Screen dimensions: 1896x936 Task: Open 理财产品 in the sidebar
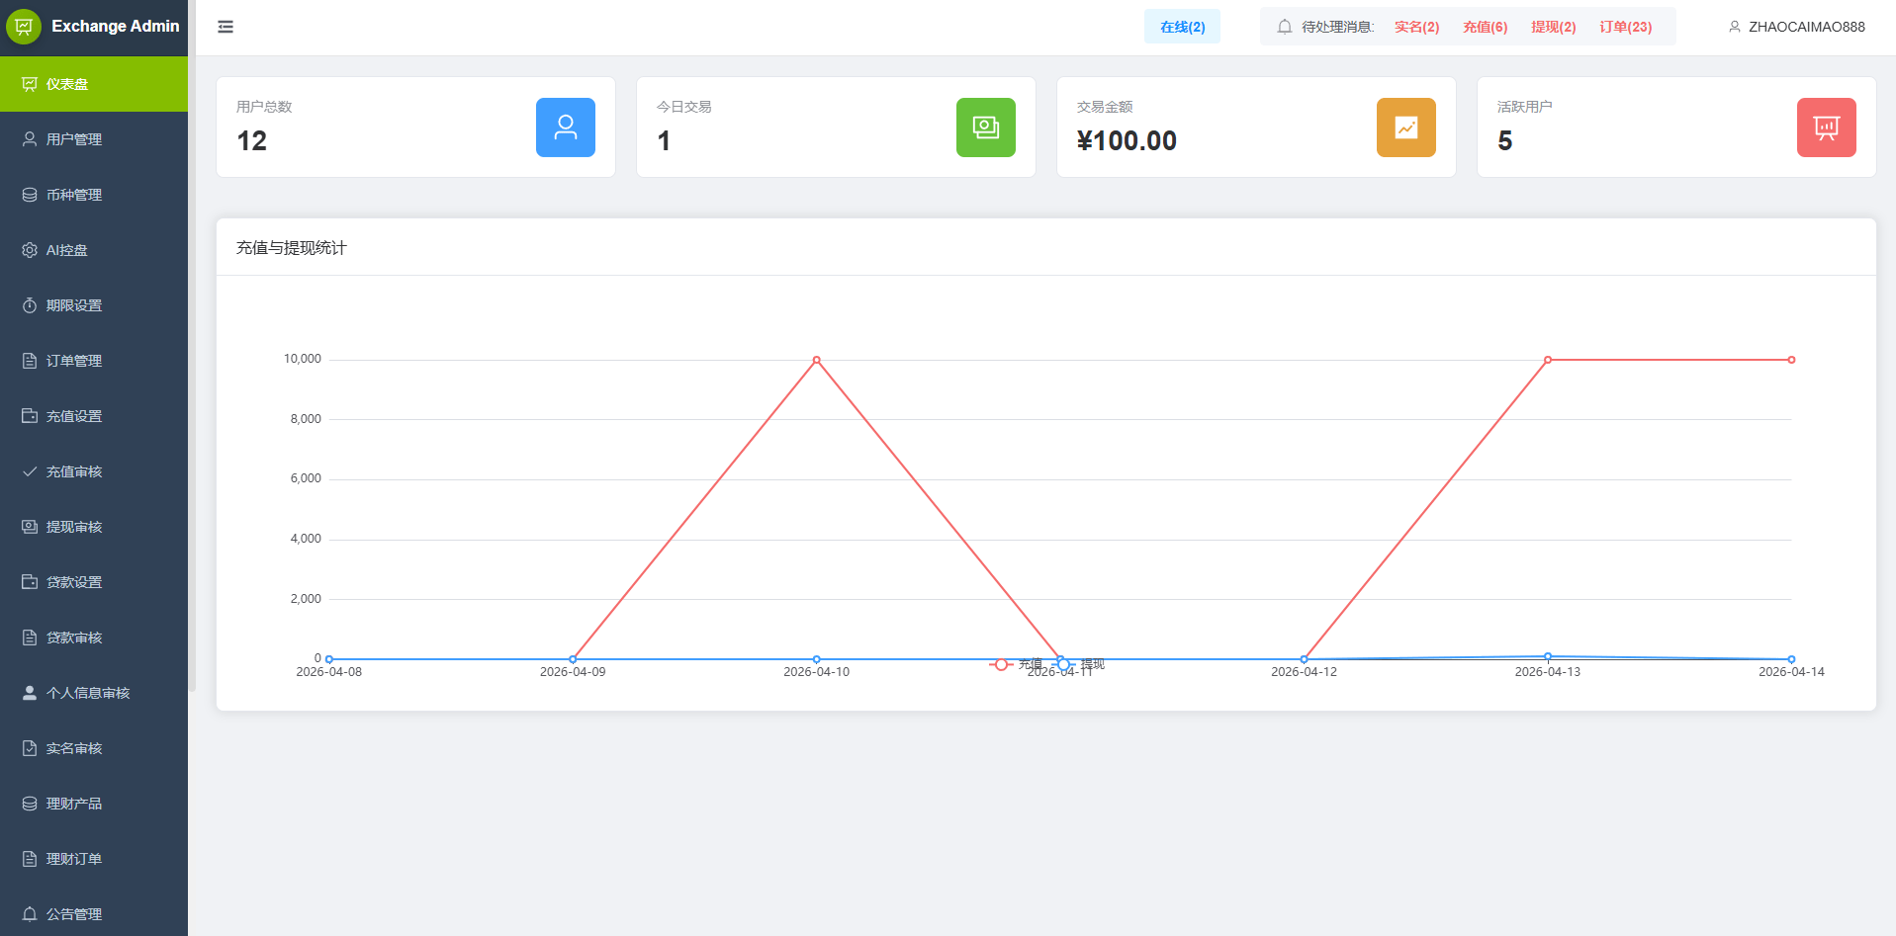coord(94,804)
